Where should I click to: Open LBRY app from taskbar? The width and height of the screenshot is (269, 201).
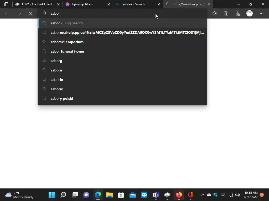[x=167, y=195]
